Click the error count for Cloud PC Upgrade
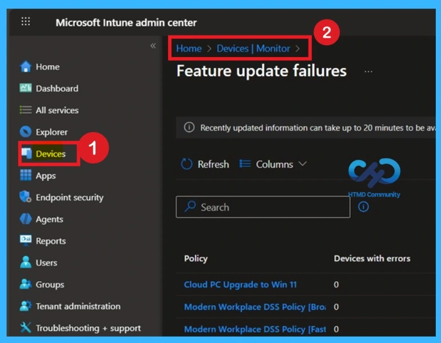Image resolution: width=441 pixels, height=343 pixels. tap(336, 285)
